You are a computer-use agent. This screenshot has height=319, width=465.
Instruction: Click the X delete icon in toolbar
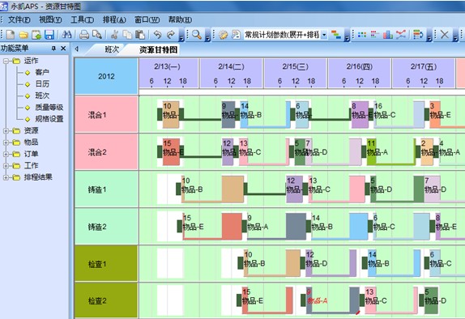pos(445,35)
